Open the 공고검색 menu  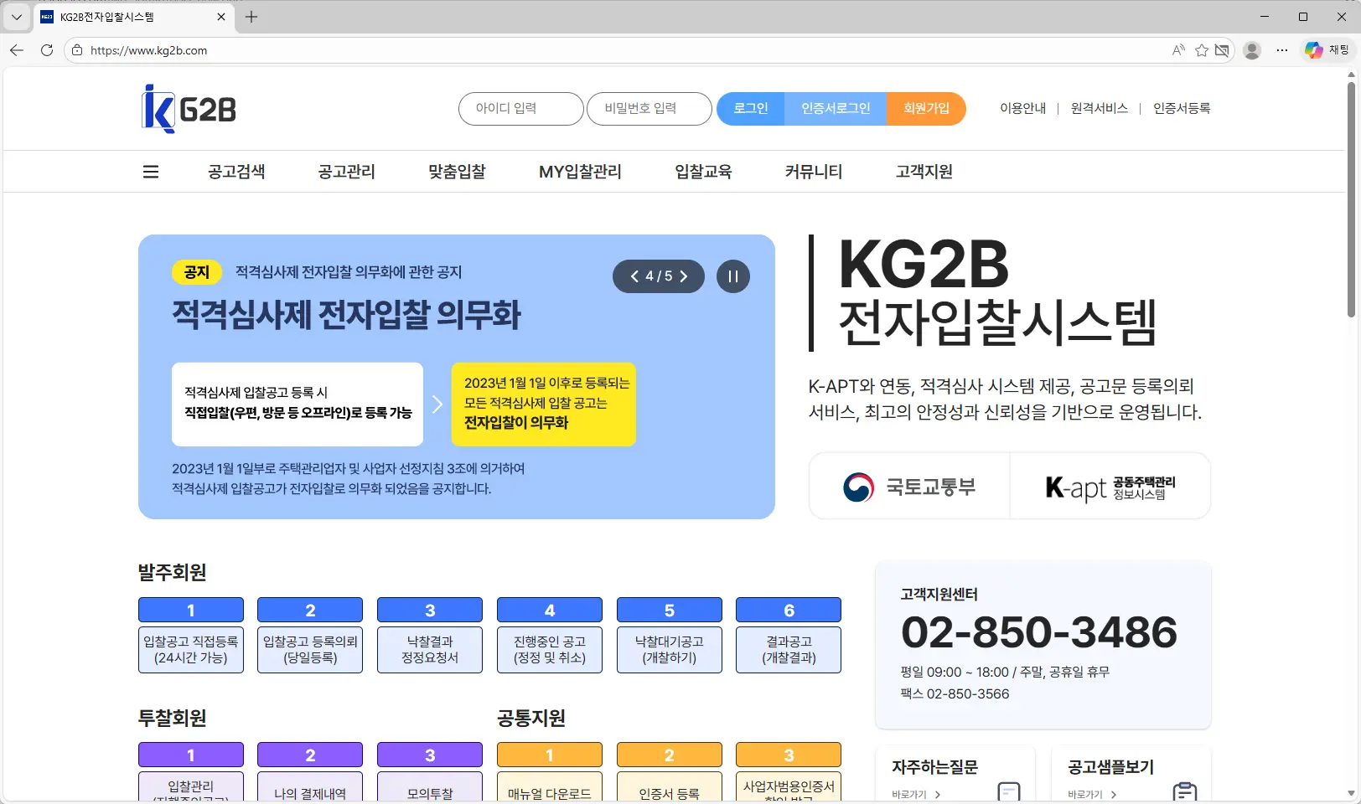[x=236, y=172]
